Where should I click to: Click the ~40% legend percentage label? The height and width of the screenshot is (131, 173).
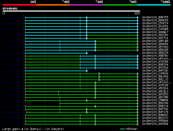[66, 2]
